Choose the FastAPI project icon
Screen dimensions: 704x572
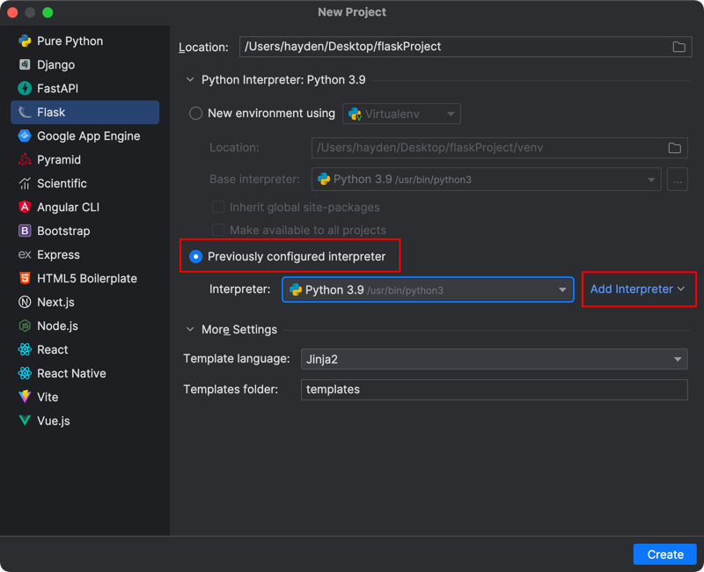click(x=25, y=89)
